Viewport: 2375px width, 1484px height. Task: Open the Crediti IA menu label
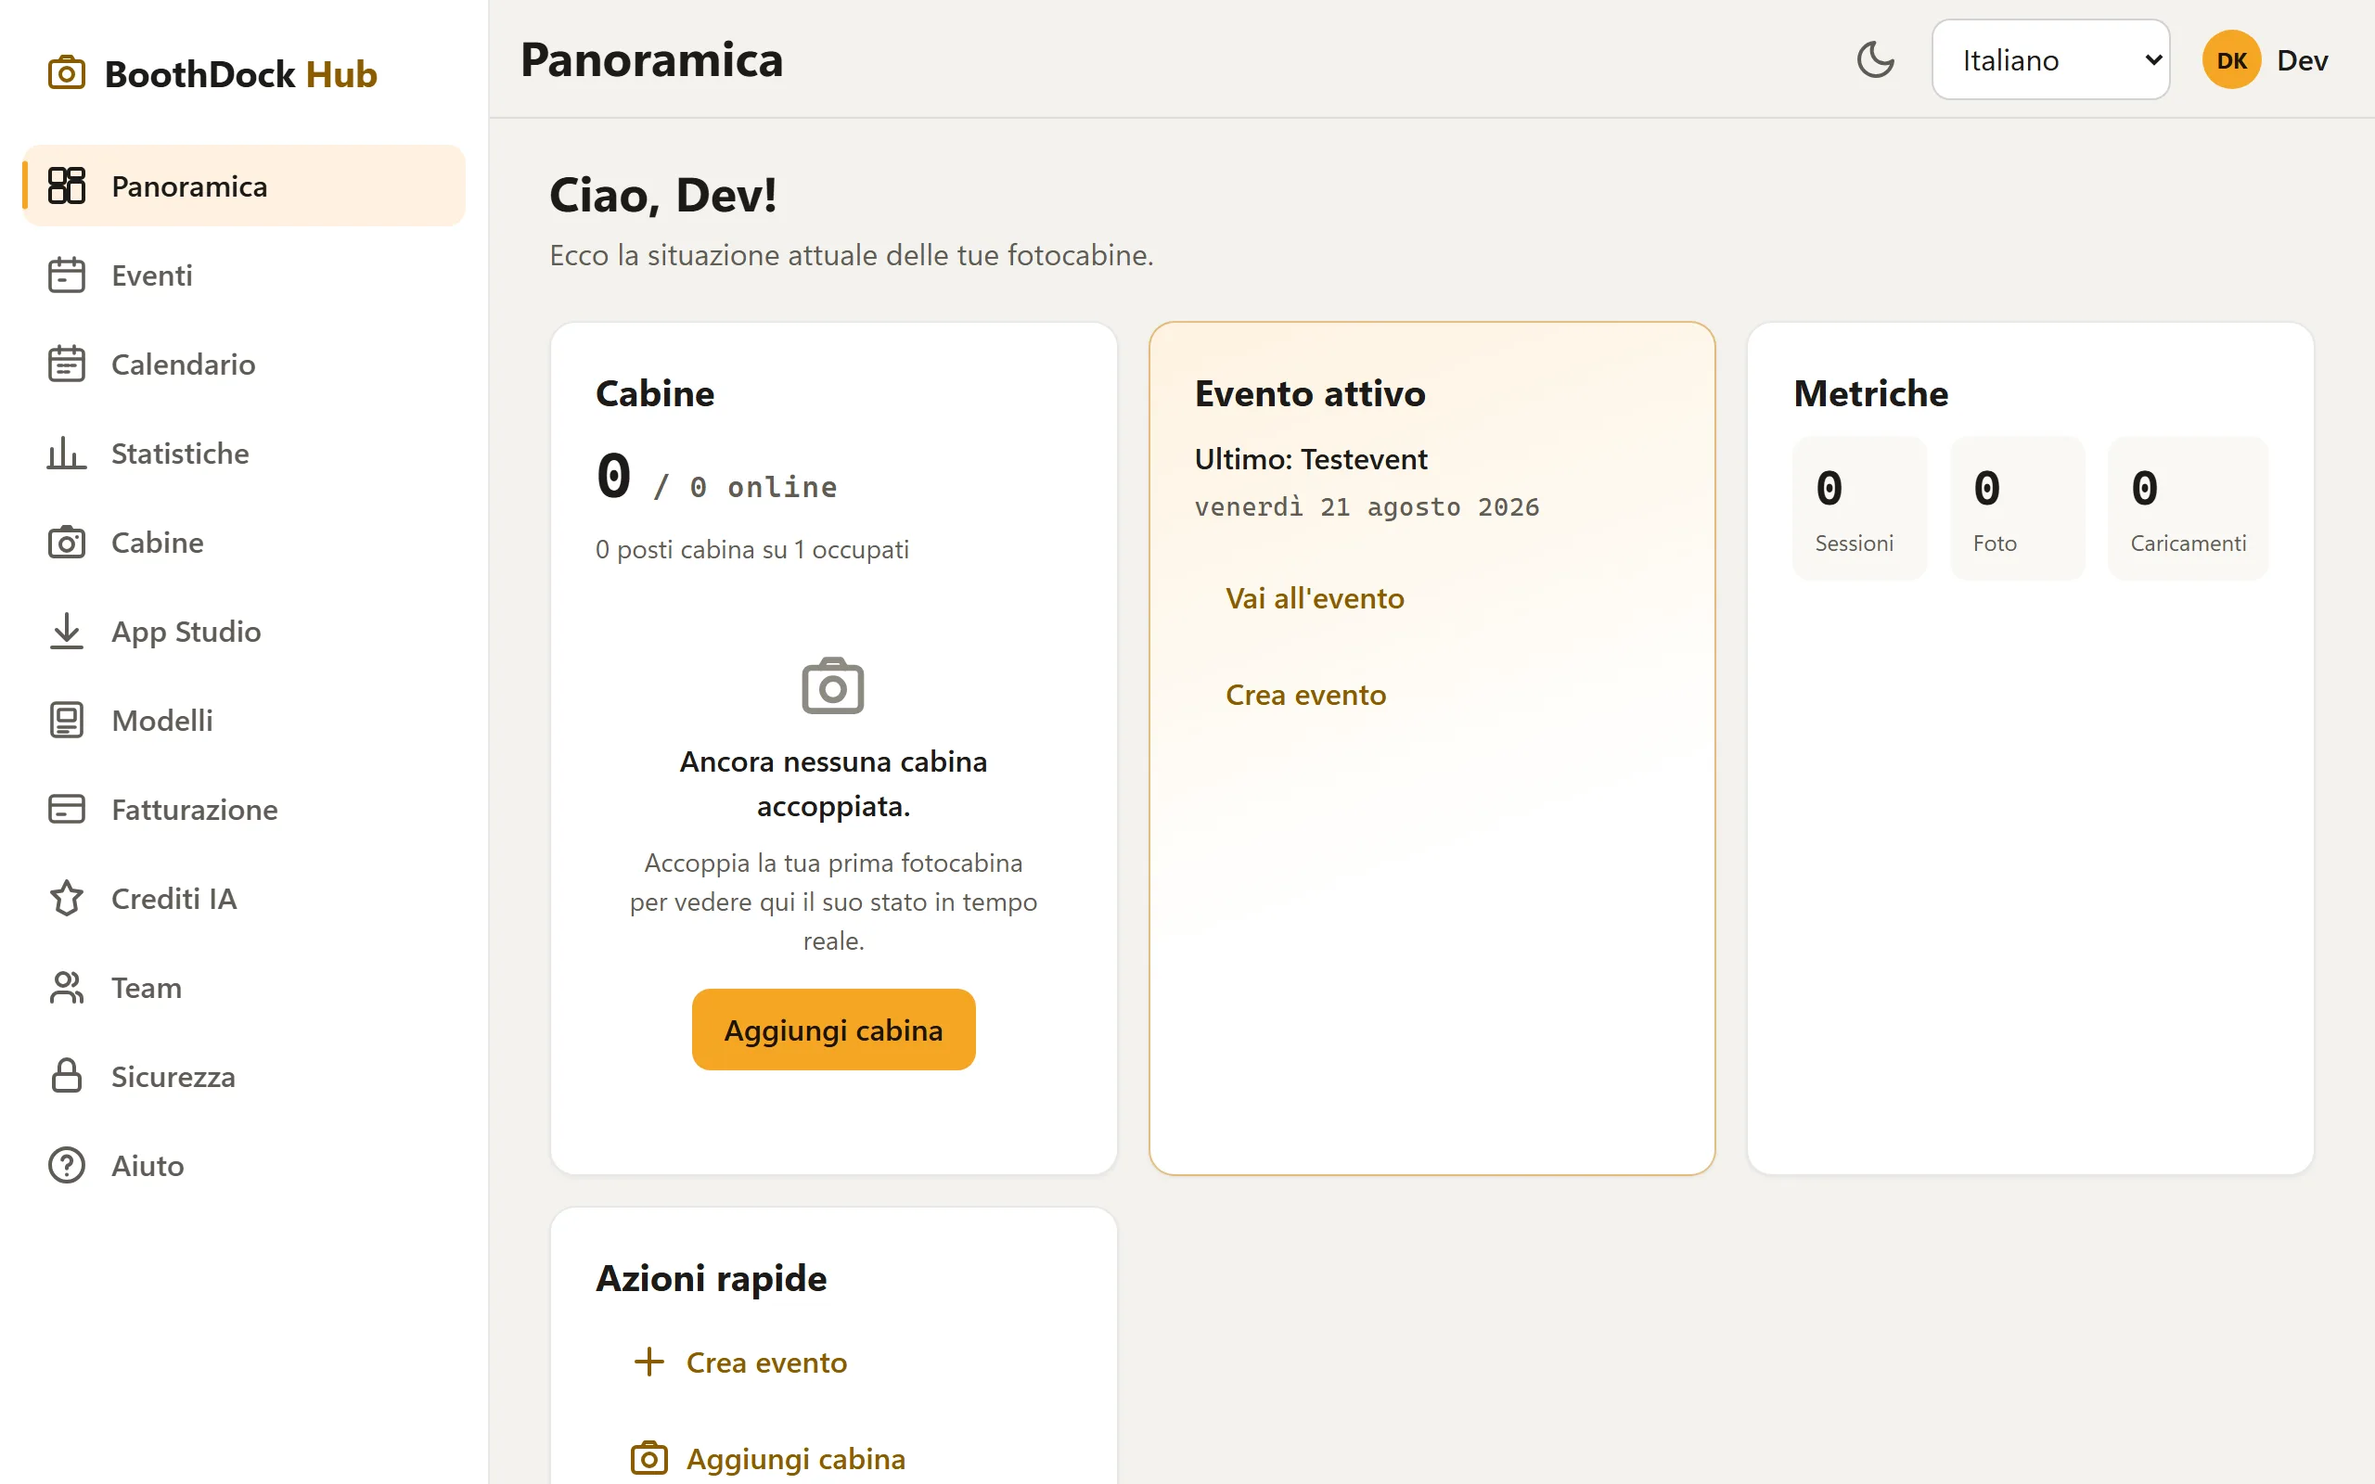[173, 898]
